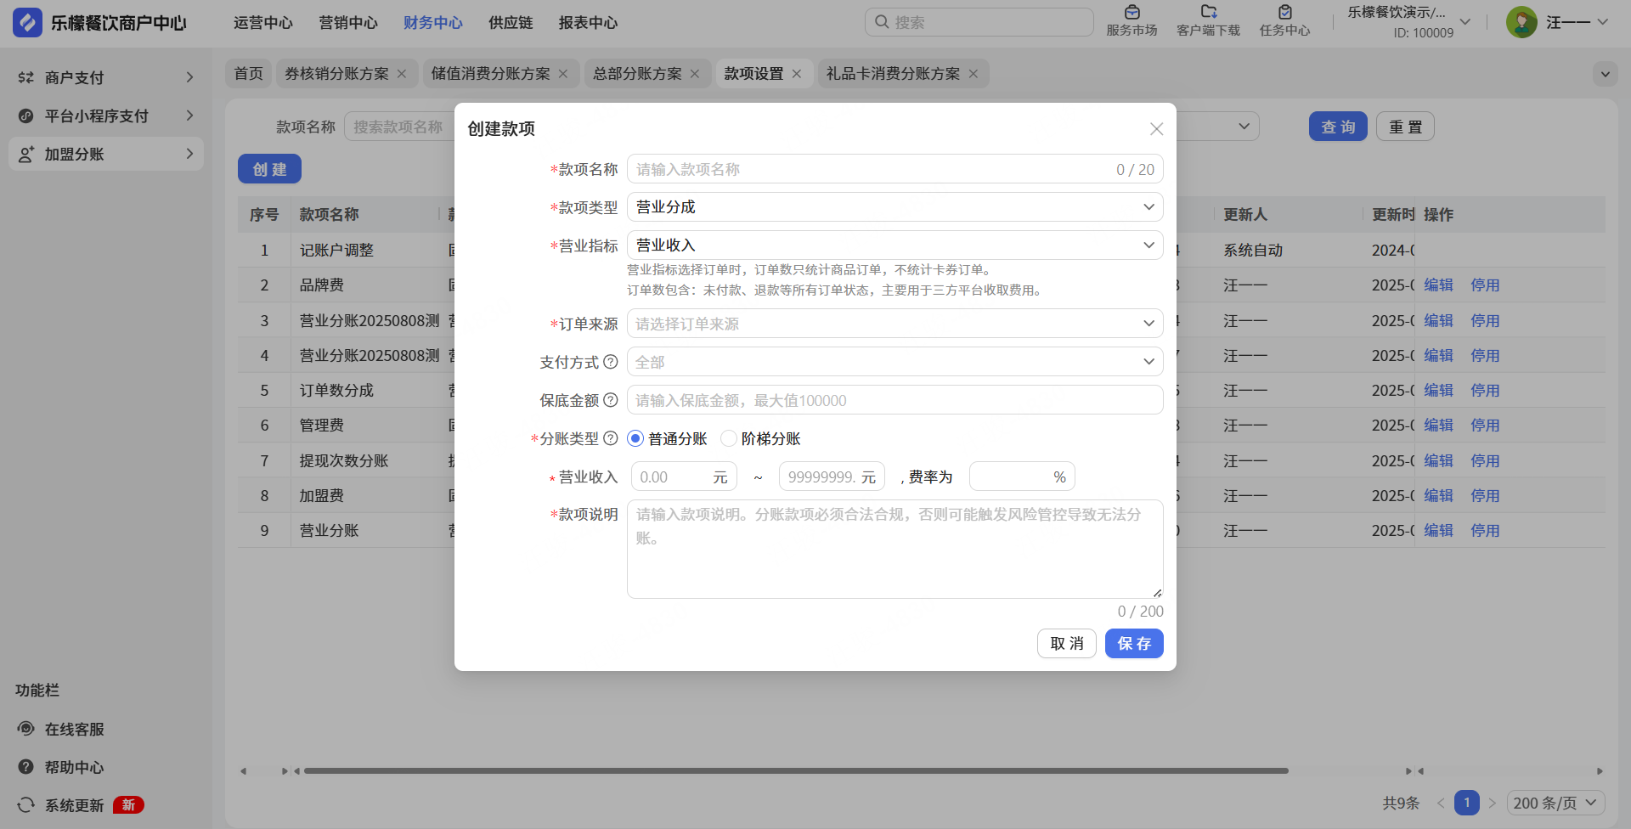
Task: Click the 系统更新 refresh icon
Action: 26,804
